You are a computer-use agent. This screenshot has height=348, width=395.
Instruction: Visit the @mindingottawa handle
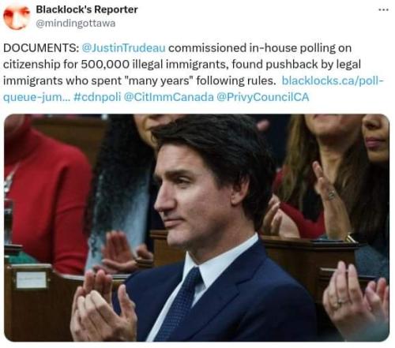click(76, 24)
